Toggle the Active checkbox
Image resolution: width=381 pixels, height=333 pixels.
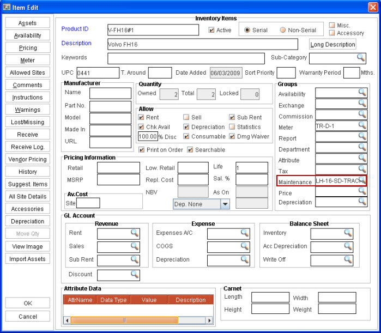[x=211, y=31]
